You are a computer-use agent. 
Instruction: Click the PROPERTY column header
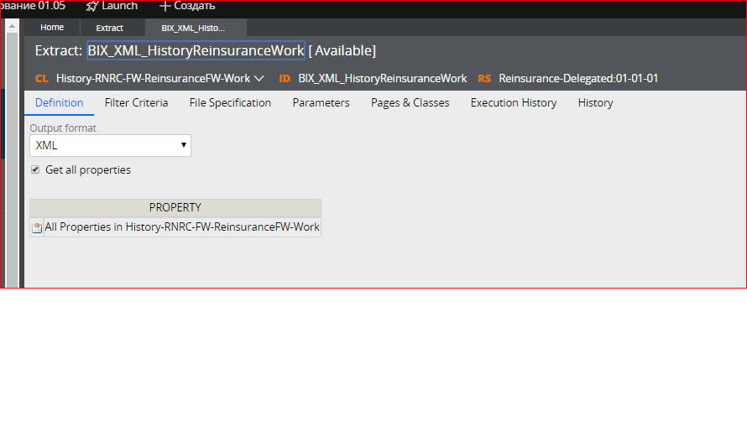tap(175, 207)
